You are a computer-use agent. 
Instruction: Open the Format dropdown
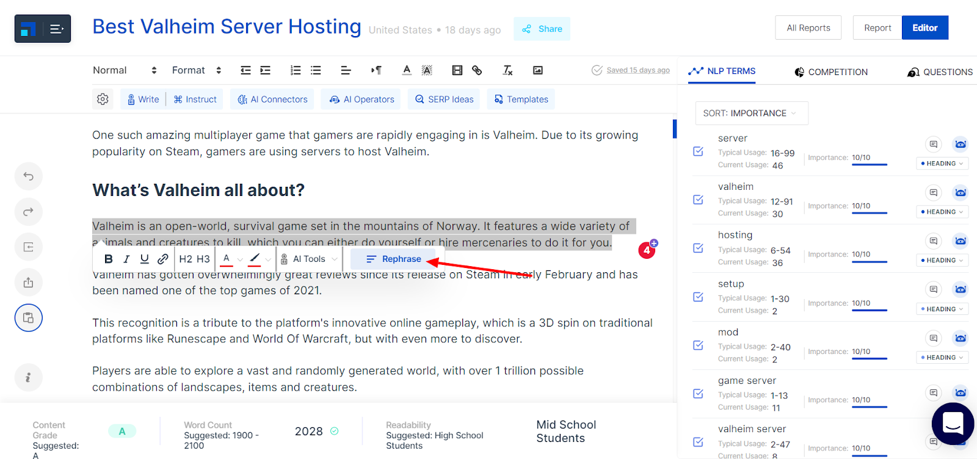coord(197,70)
